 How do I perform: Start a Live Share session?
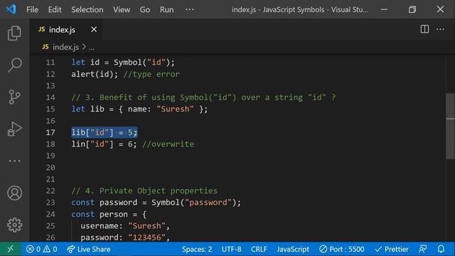click(88, 249)
